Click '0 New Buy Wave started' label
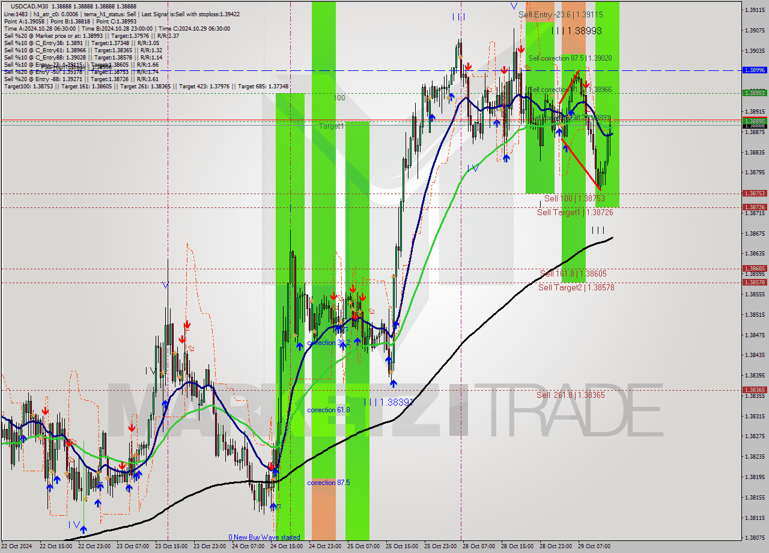Image resolution: width=769 pixels, height=553 pixels. pyautogui.click(x=264, y=537)
